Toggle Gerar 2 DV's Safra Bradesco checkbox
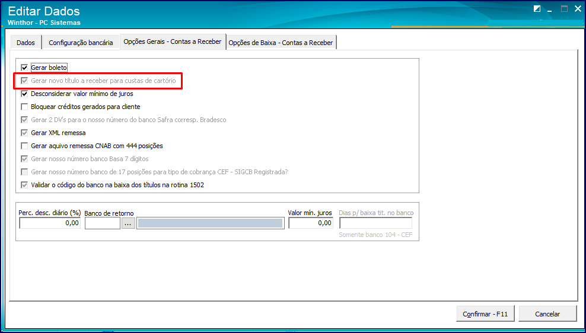The width and height of the screenshot is (586, 333). 25,120
